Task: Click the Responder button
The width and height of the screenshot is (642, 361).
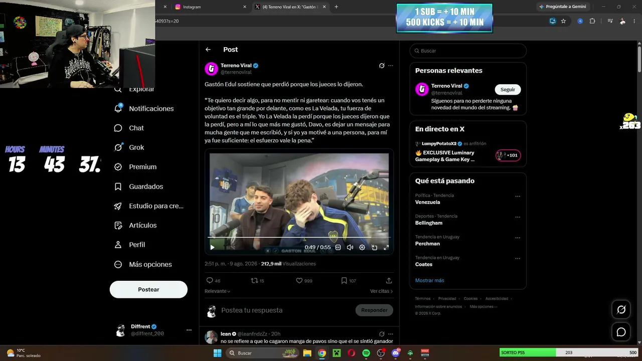Action: tap(374, 310)
